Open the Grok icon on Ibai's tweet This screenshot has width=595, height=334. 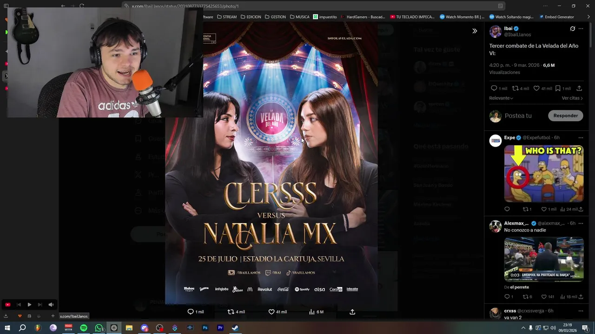pos(573,29)
